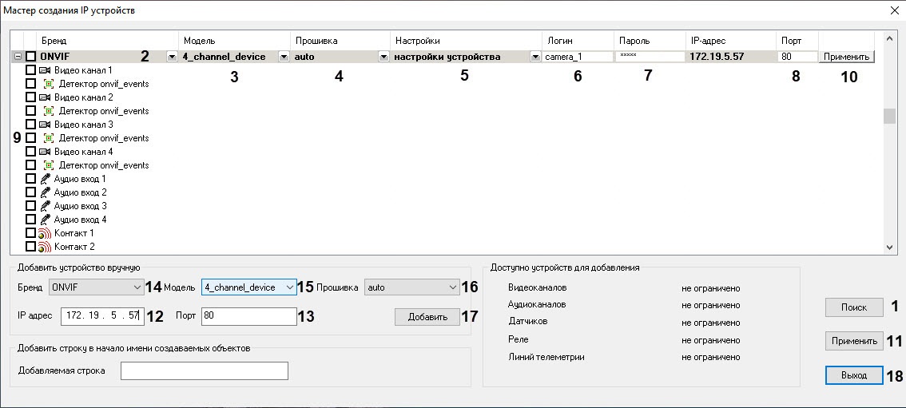Click the camera icon of Видео канал 1
The image size is (906, 408).
point(45,70)
